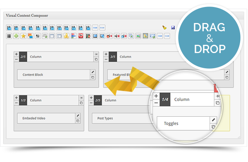The width and height of the screenshot is (248, 162).
Task: Click the speaker with red shield icon
Action: (110, 36)
